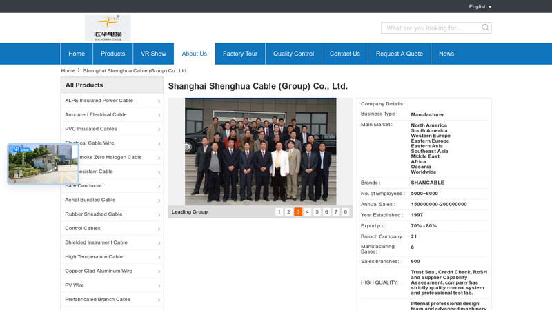Click the company name breadcrumb text
552x310 pixels.
[x=135, y=71]
